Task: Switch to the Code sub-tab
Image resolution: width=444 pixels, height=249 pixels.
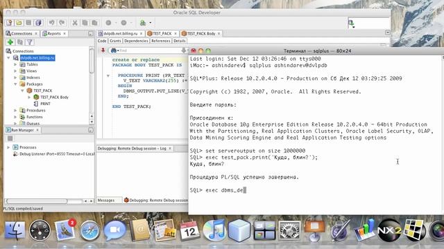Action: [x=102, y=41]
